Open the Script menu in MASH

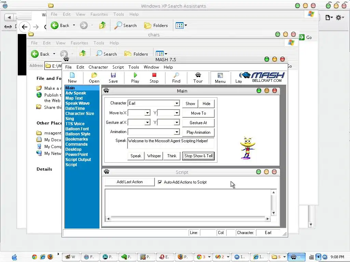coord(118,67)
